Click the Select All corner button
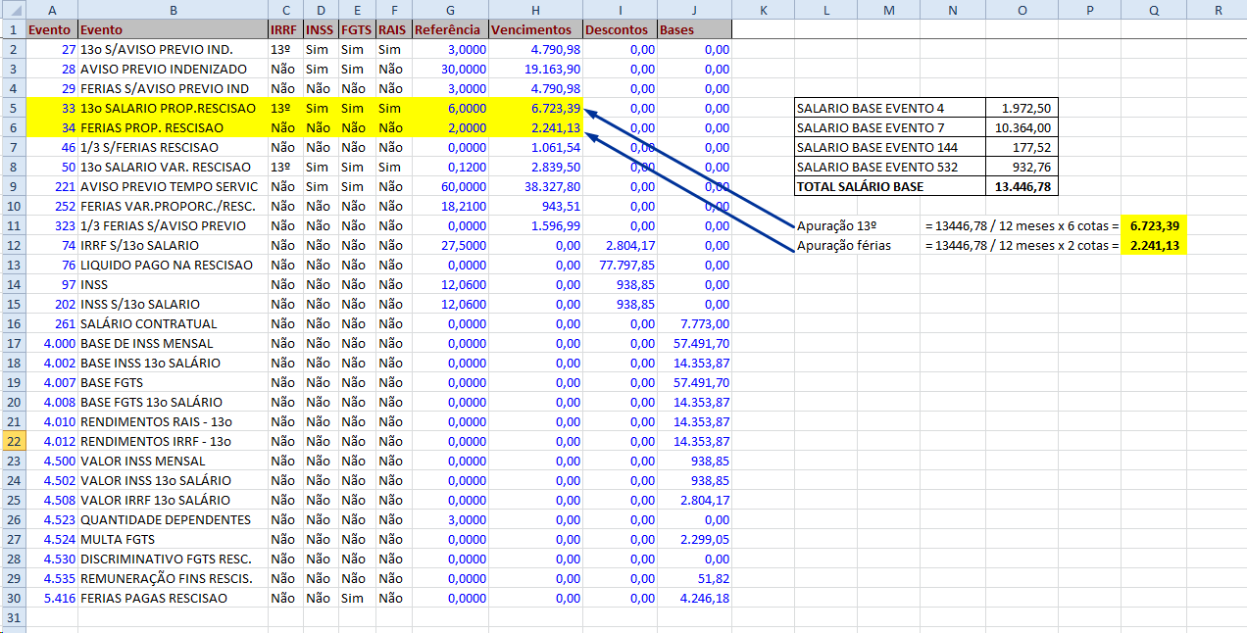Image resolution: width=1247 pixels, height=633 pixels. [13, 10]
